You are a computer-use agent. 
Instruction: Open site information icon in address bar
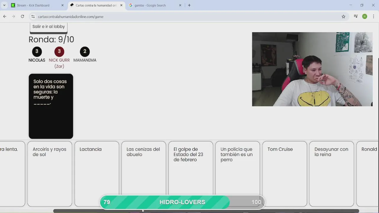(33, 17)
